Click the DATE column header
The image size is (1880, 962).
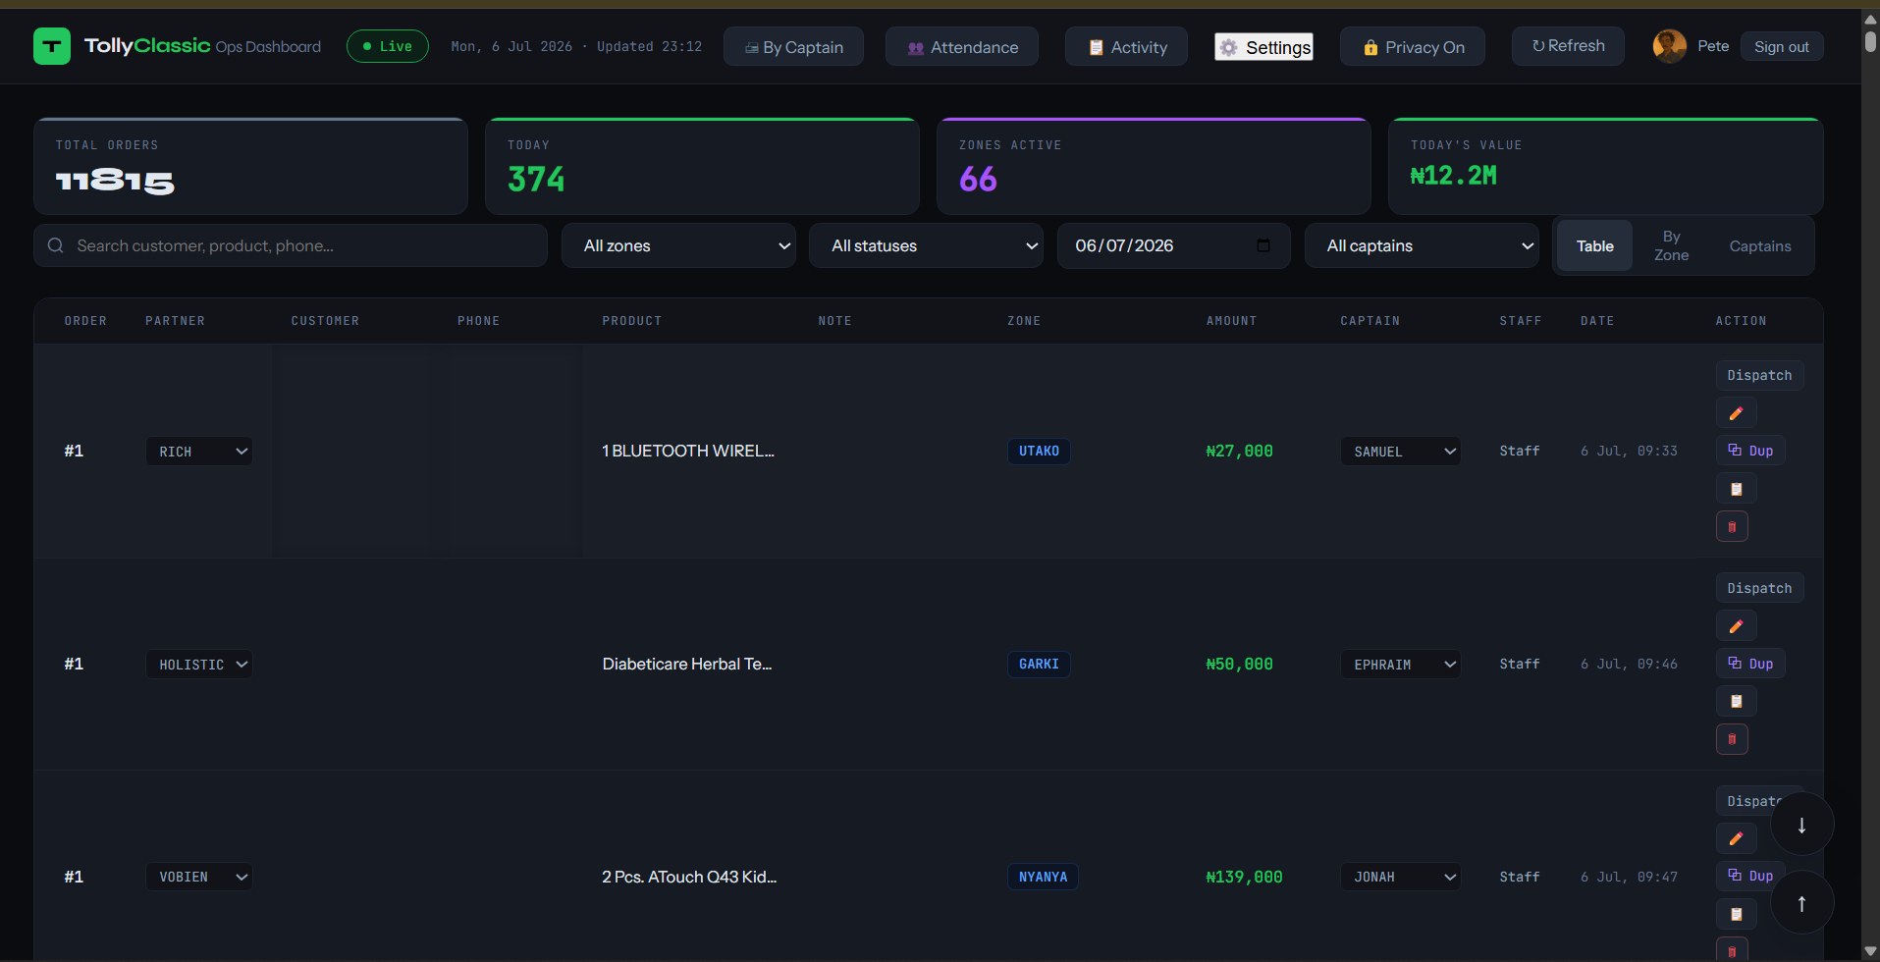(1597, 321)
